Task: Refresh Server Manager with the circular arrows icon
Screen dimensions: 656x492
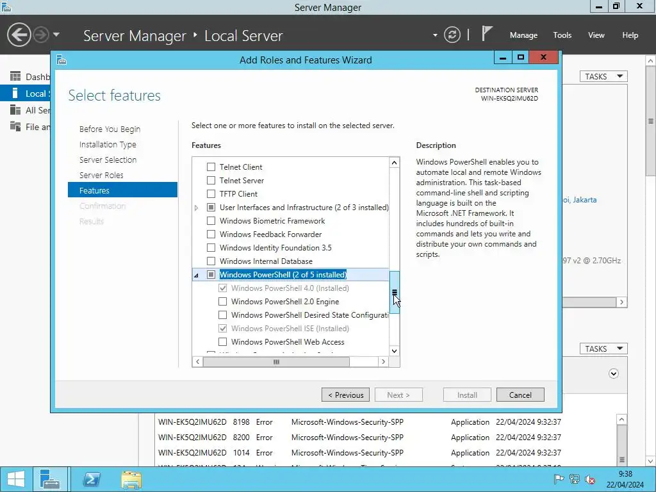Action: (452, 35)
